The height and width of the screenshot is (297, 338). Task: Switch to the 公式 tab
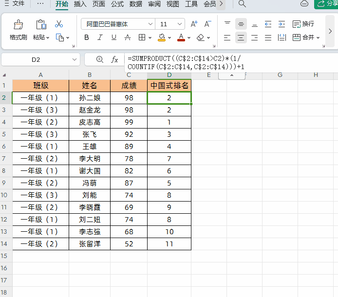point(117,4)
